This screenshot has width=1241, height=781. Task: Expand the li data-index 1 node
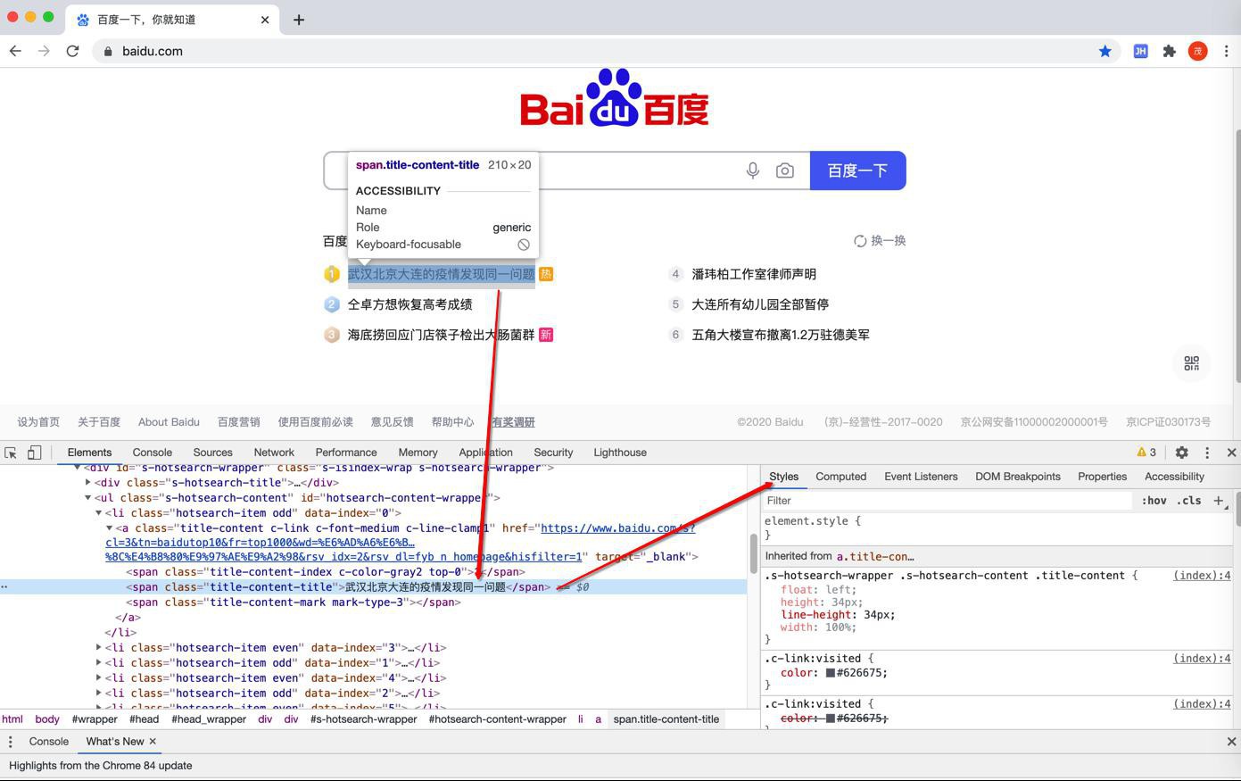[x=99, y=663]
